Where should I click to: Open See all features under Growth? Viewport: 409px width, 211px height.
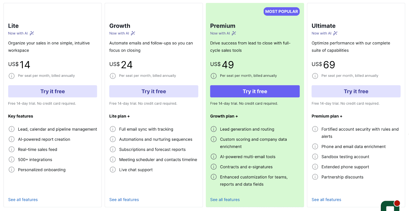pyautogui.click(x=124, y=200)
